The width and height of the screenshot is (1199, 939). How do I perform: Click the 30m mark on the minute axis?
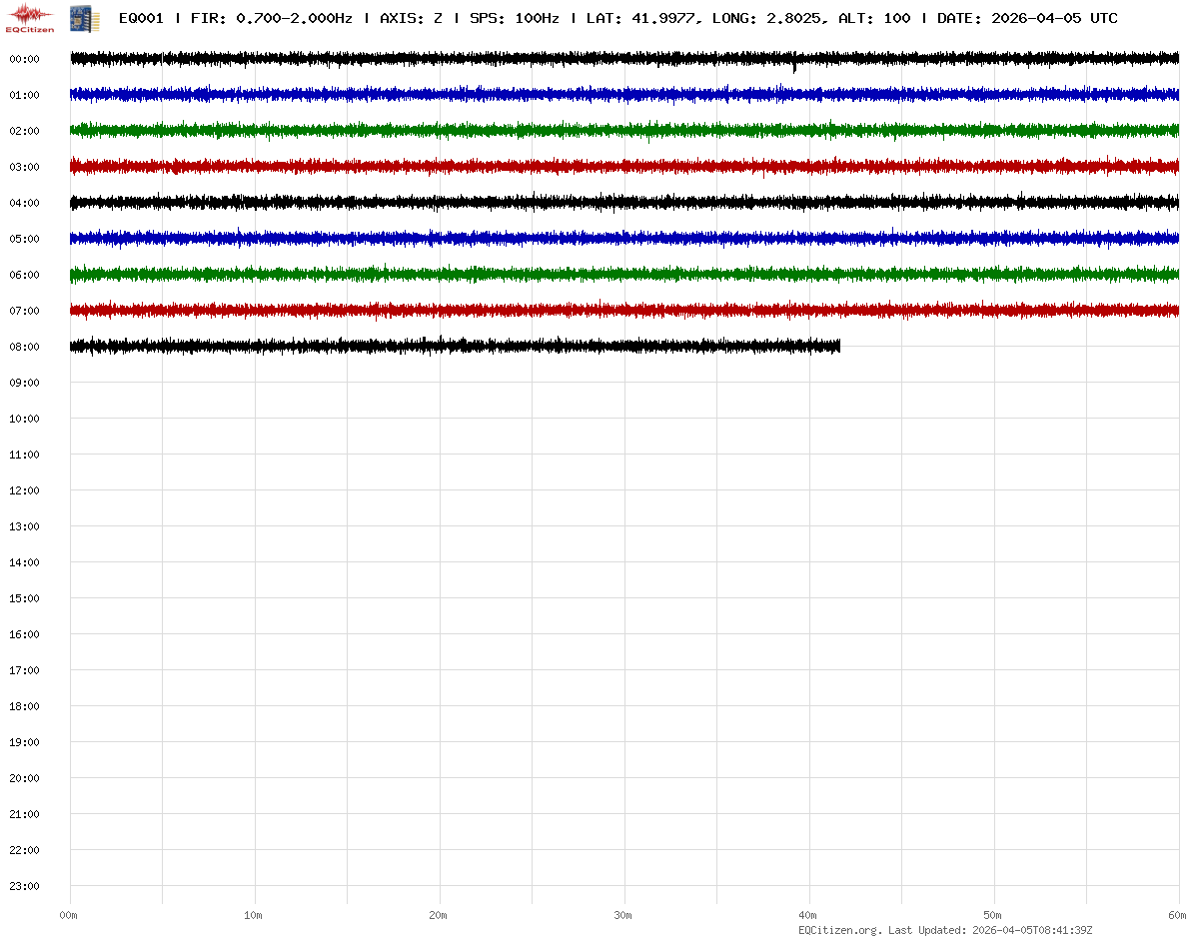tap(623, 915)
